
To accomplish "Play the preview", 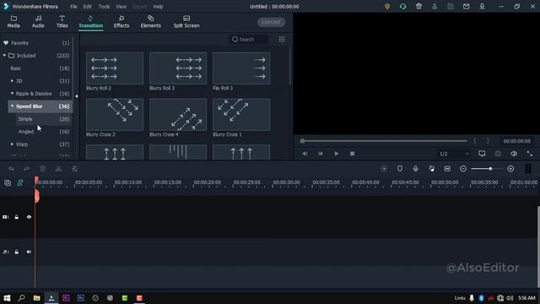I will click(x=336, y=154).
